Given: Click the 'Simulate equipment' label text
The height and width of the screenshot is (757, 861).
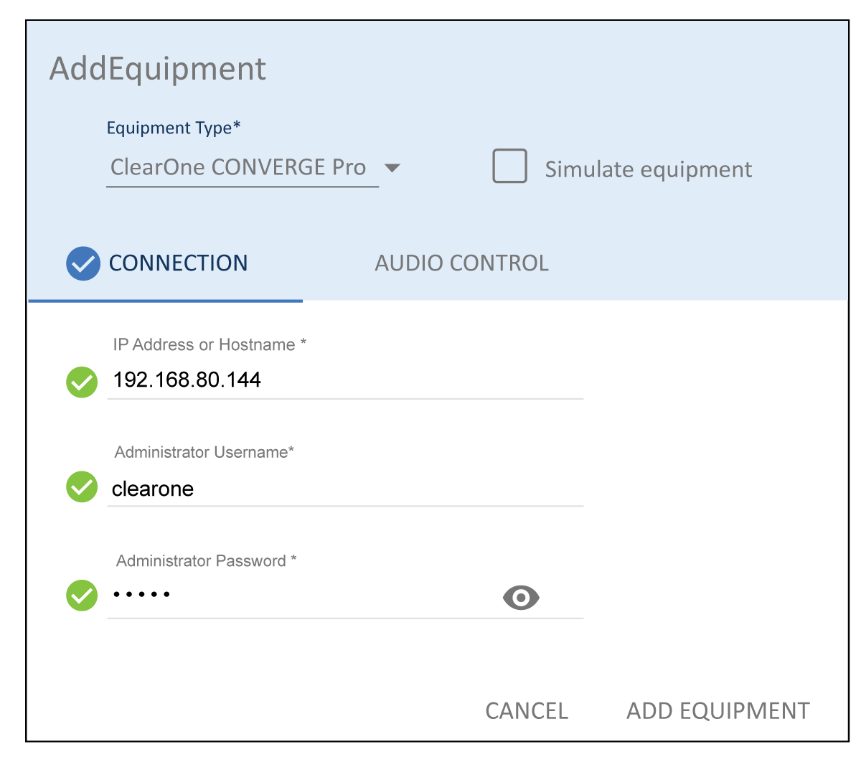Looking at the screenshot, I should point(648,169).
